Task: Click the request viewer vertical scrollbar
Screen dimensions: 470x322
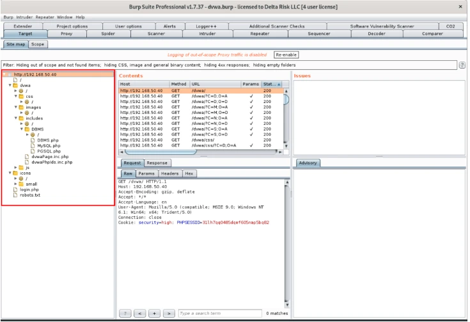Action: (287, 244)
